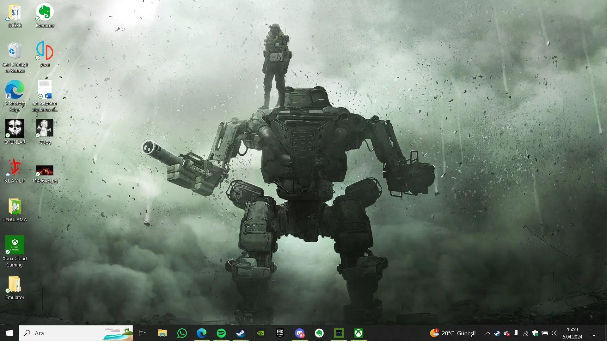Viewport: 607px width, 341px height.
Task: Open Evernote from the taskbar
Action: pos(319,333)
